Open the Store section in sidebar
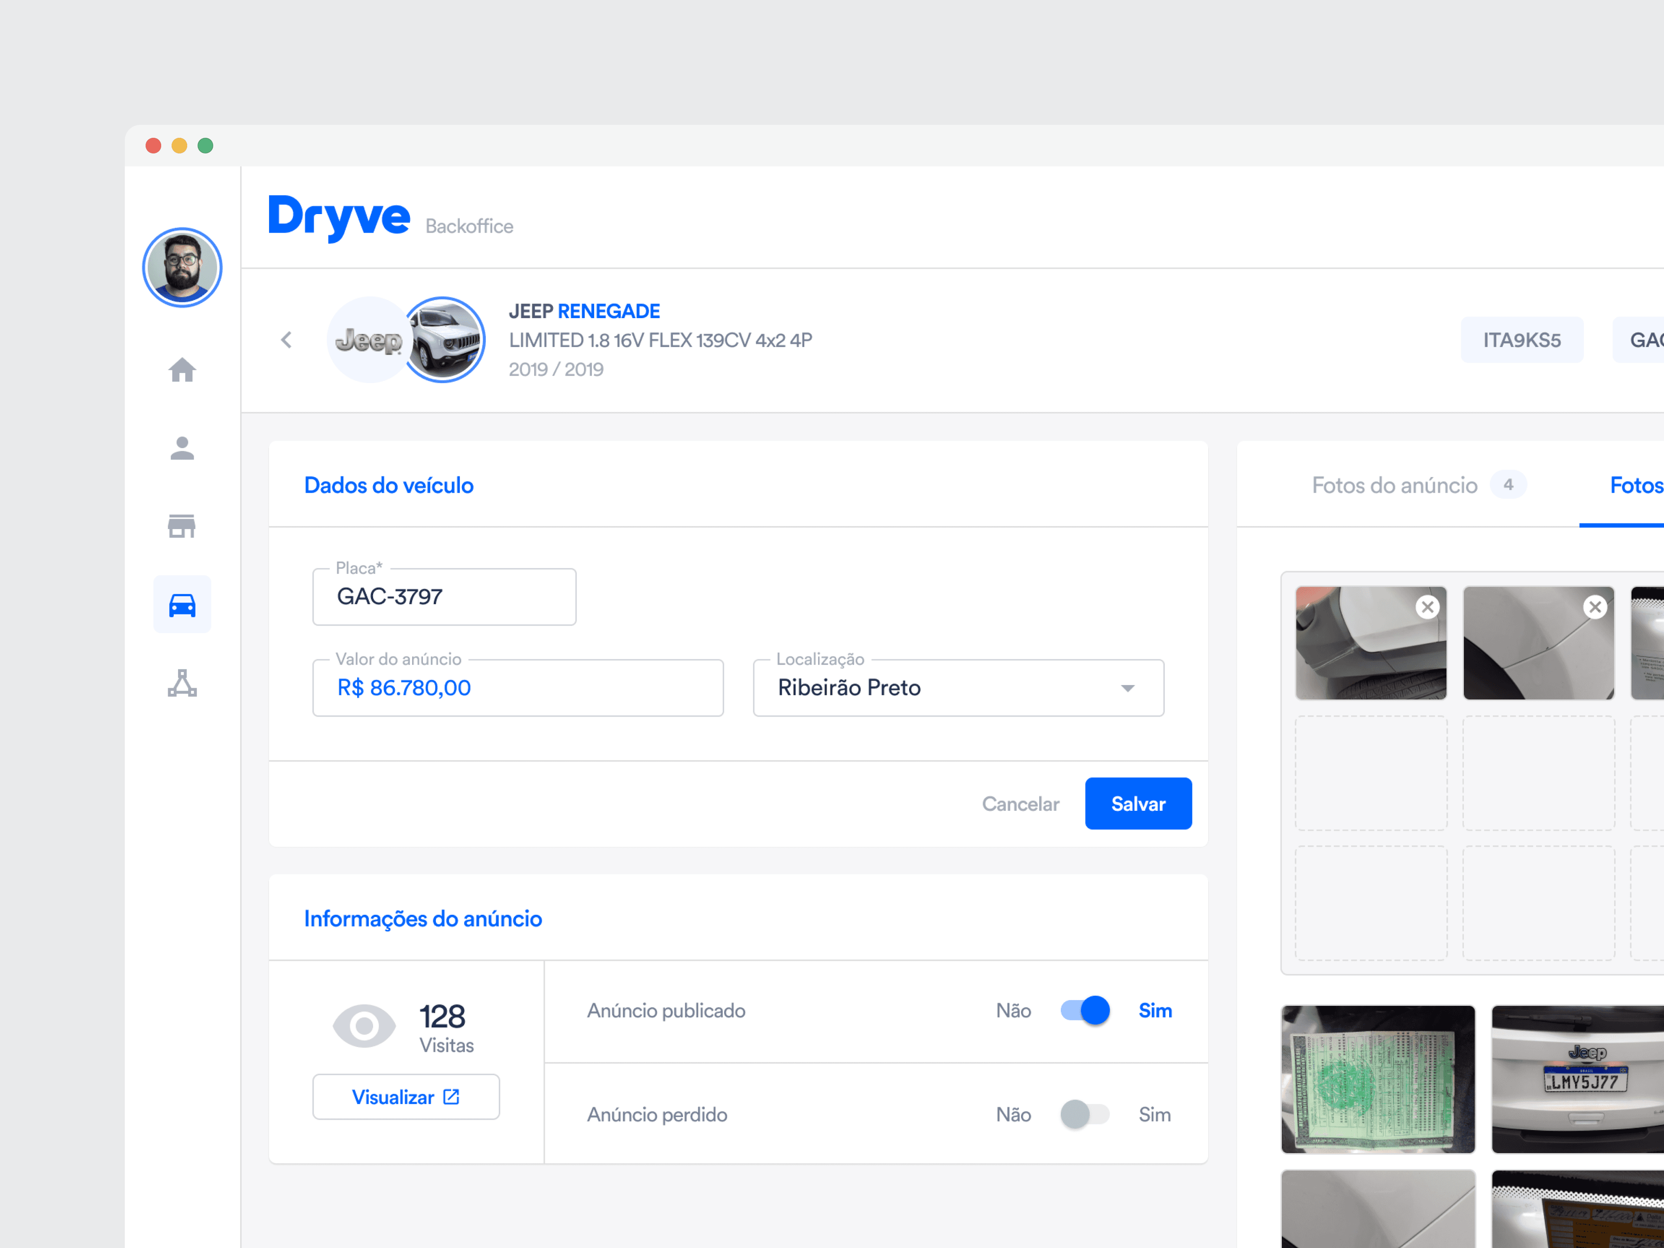This screenshot has height=1248, width=1664. click(182, 526)
